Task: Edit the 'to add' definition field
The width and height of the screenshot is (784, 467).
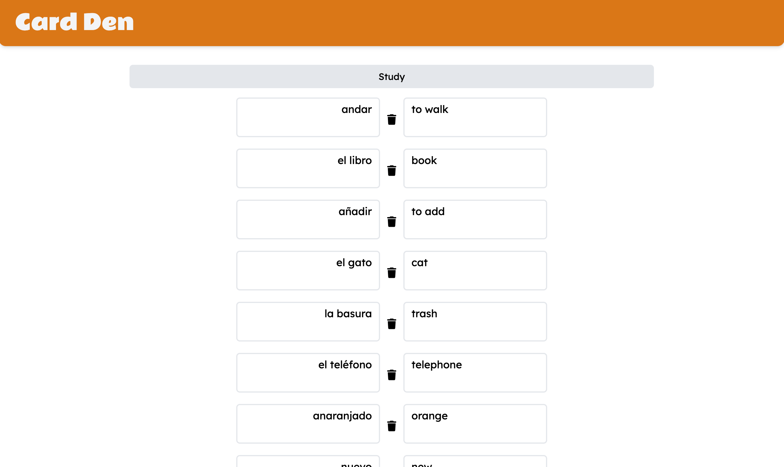Action: (475, 219)
